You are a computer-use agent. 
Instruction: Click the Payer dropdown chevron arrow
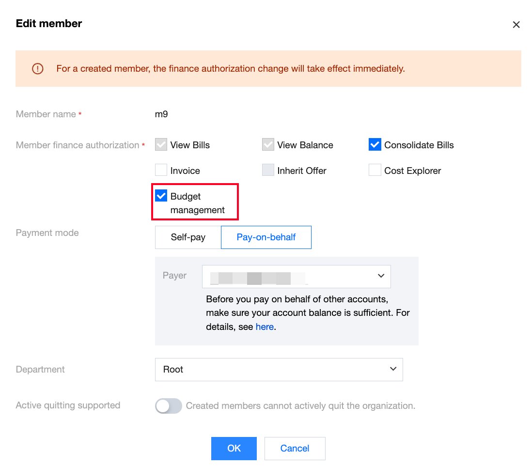point(381,276)
